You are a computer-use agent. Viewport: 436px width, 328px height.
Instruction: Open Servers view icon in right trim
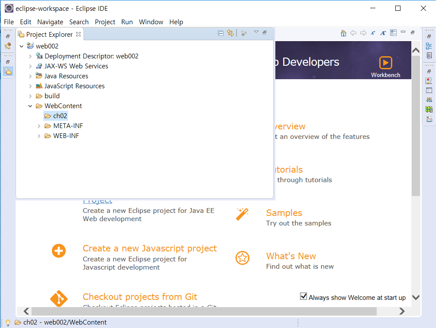429,100
